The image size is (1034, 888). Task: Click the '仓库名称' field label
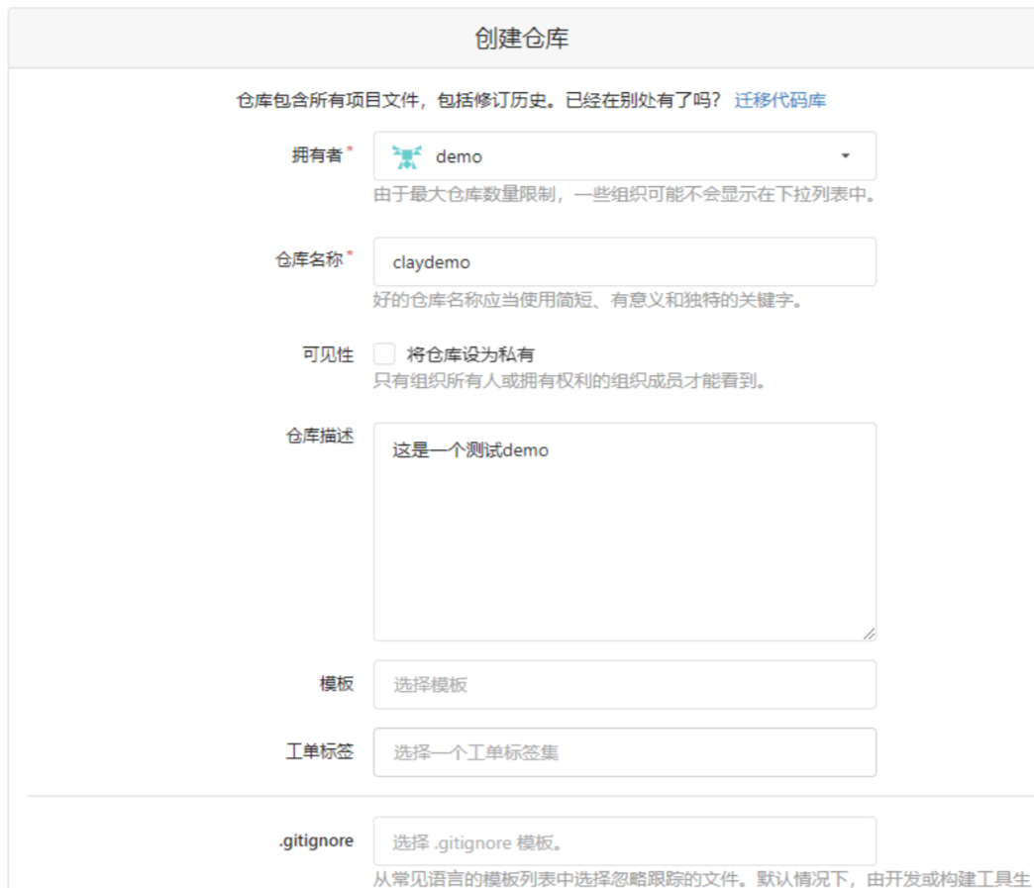tap(308, 259)
